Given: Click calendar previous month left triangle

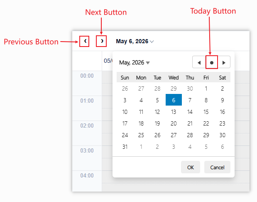Looking at the screenshot, I should point(199,62).
